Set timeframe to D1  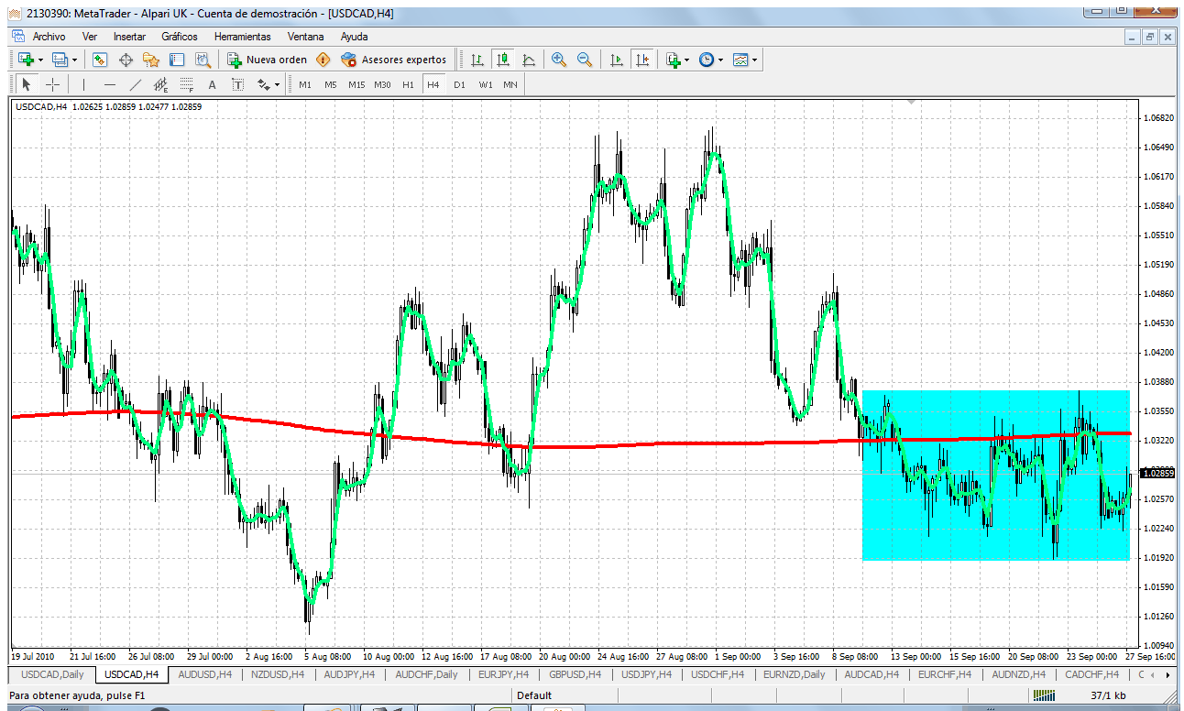click(x=459, y=84)
